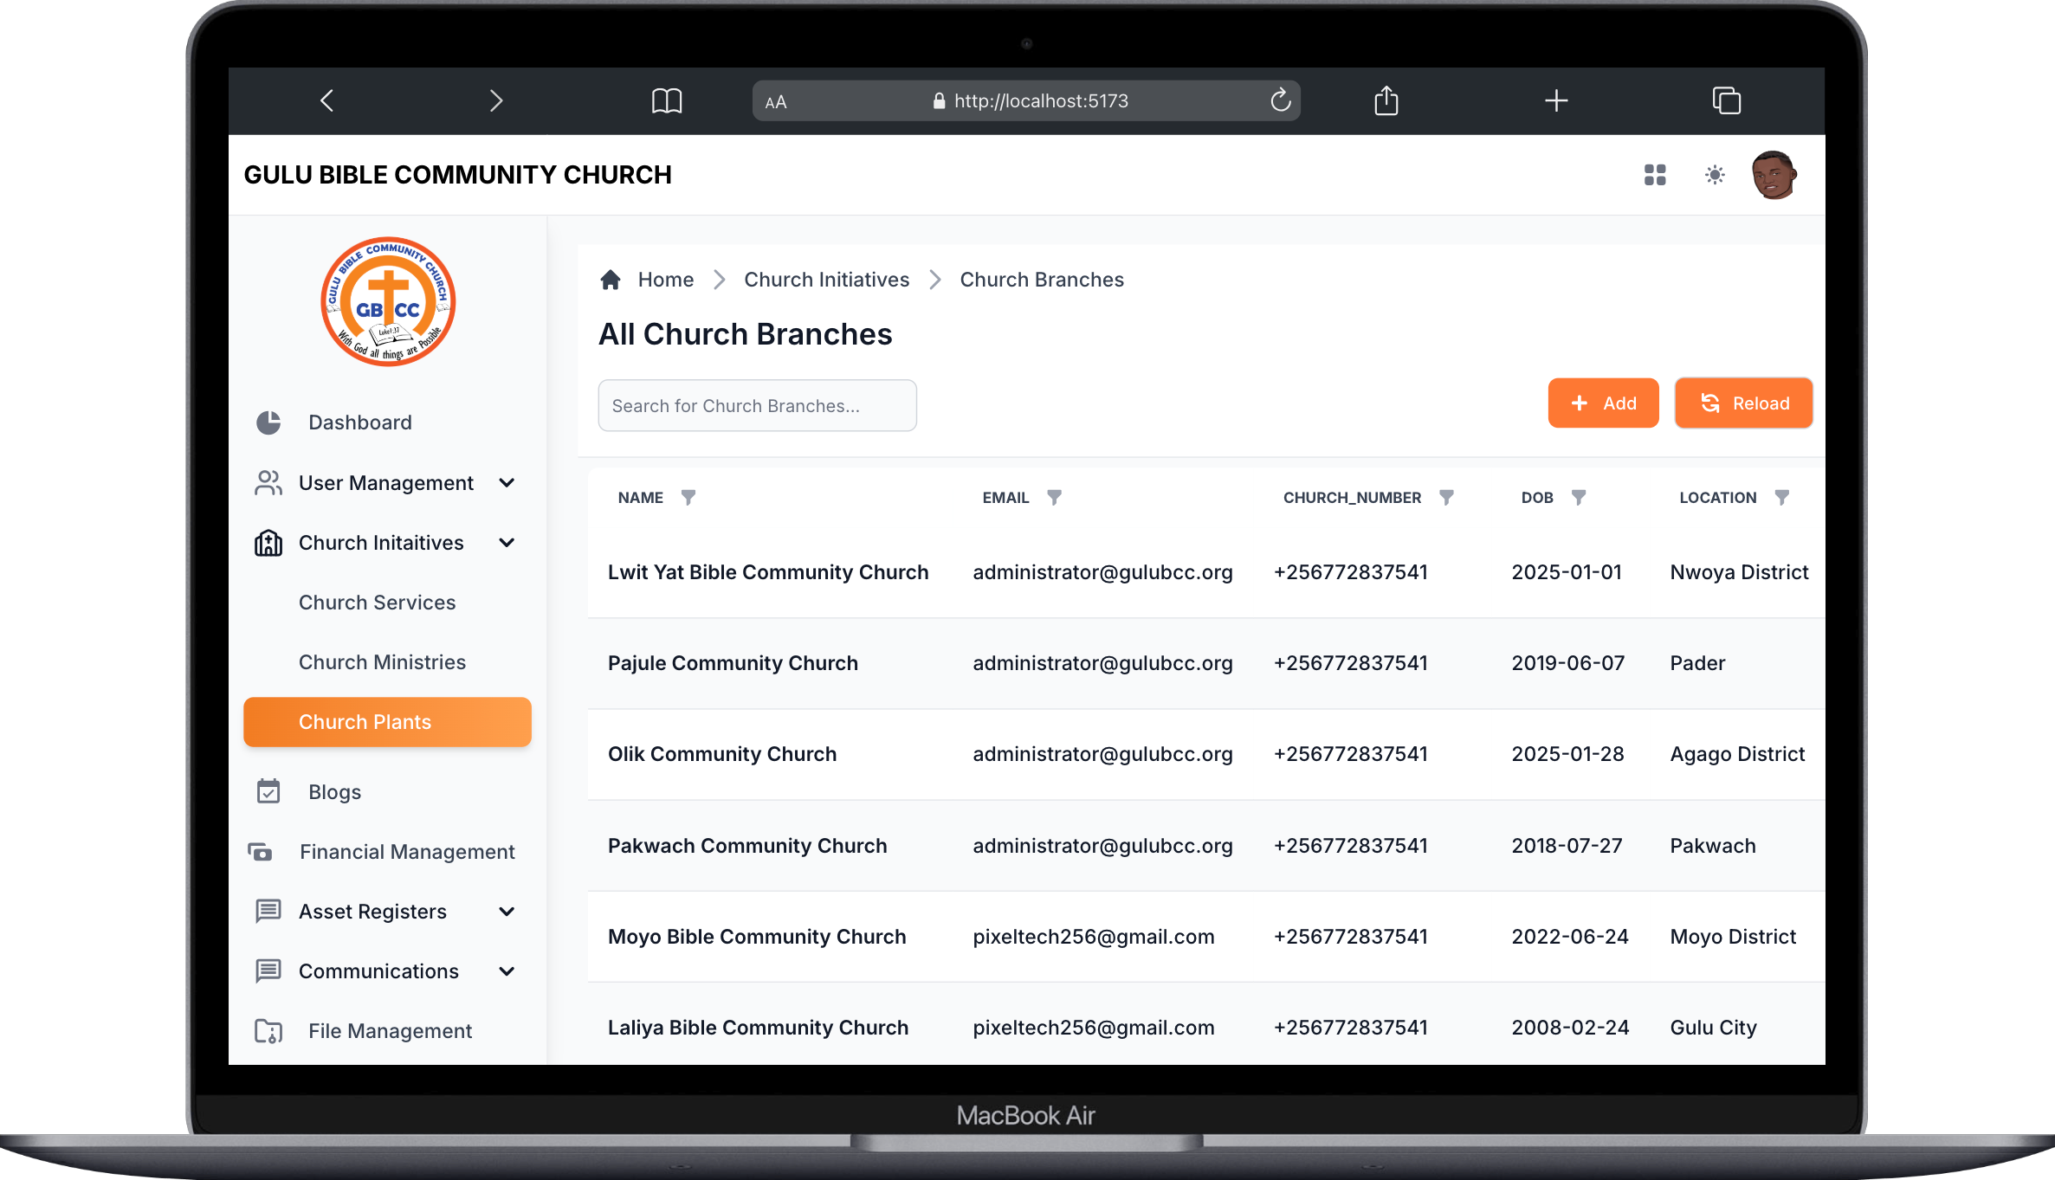Click the User Management people icon
2055x1180 pixels.
[268, 482]
